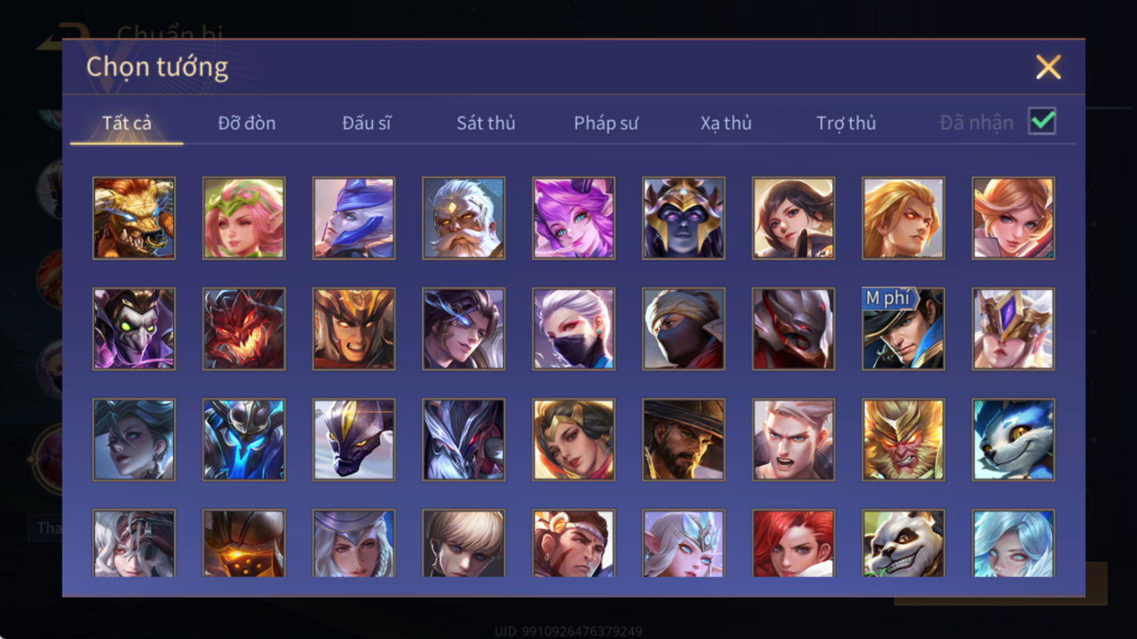Image resolution: width=1137 pixels, height=639 pixels.
Task: Choose the white-bearded old man hero
Action: pyautogui.click(x=464, y=218)
